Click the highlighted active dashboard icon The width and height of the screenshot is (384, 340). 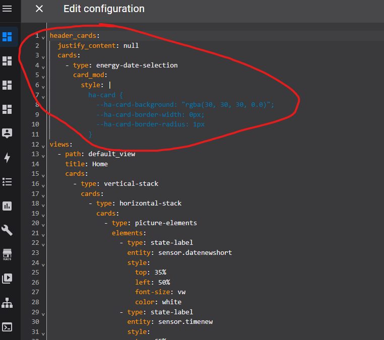[7, 37]
